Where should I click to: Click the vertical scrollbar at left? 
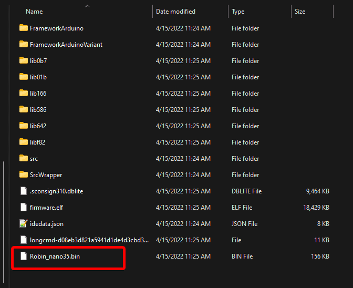pos(4,222)
